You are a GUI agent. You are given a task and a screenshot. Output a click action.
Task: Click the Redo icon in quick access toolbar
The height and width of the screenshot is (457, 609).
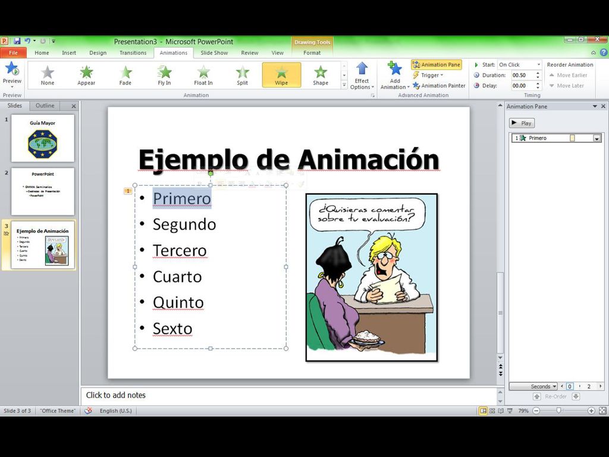click(43, 41)
